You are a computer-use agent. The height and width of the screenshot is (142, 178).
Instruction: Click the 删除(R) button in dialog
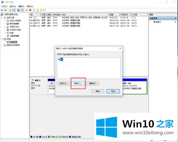coord(93,83)
